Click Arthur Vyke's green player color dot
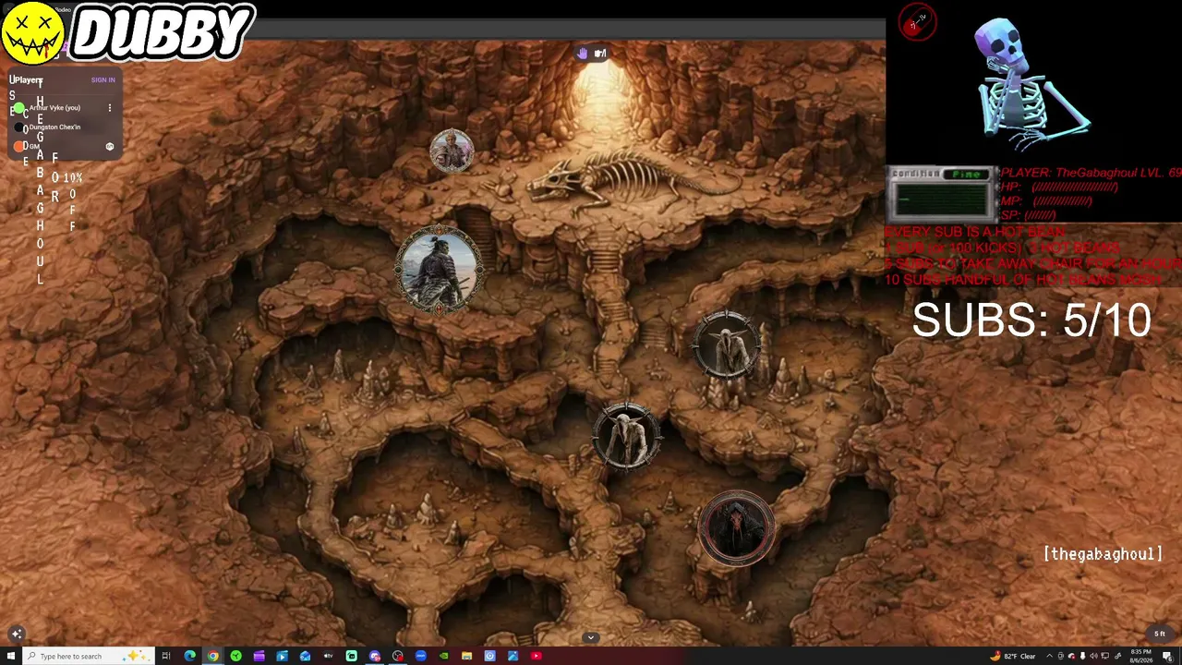 pos(19,108)
